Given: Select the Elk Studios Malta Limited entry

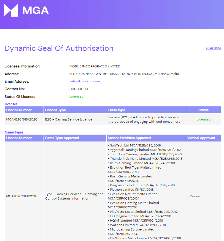Looking at the screenshot, I should click(144, 238).
